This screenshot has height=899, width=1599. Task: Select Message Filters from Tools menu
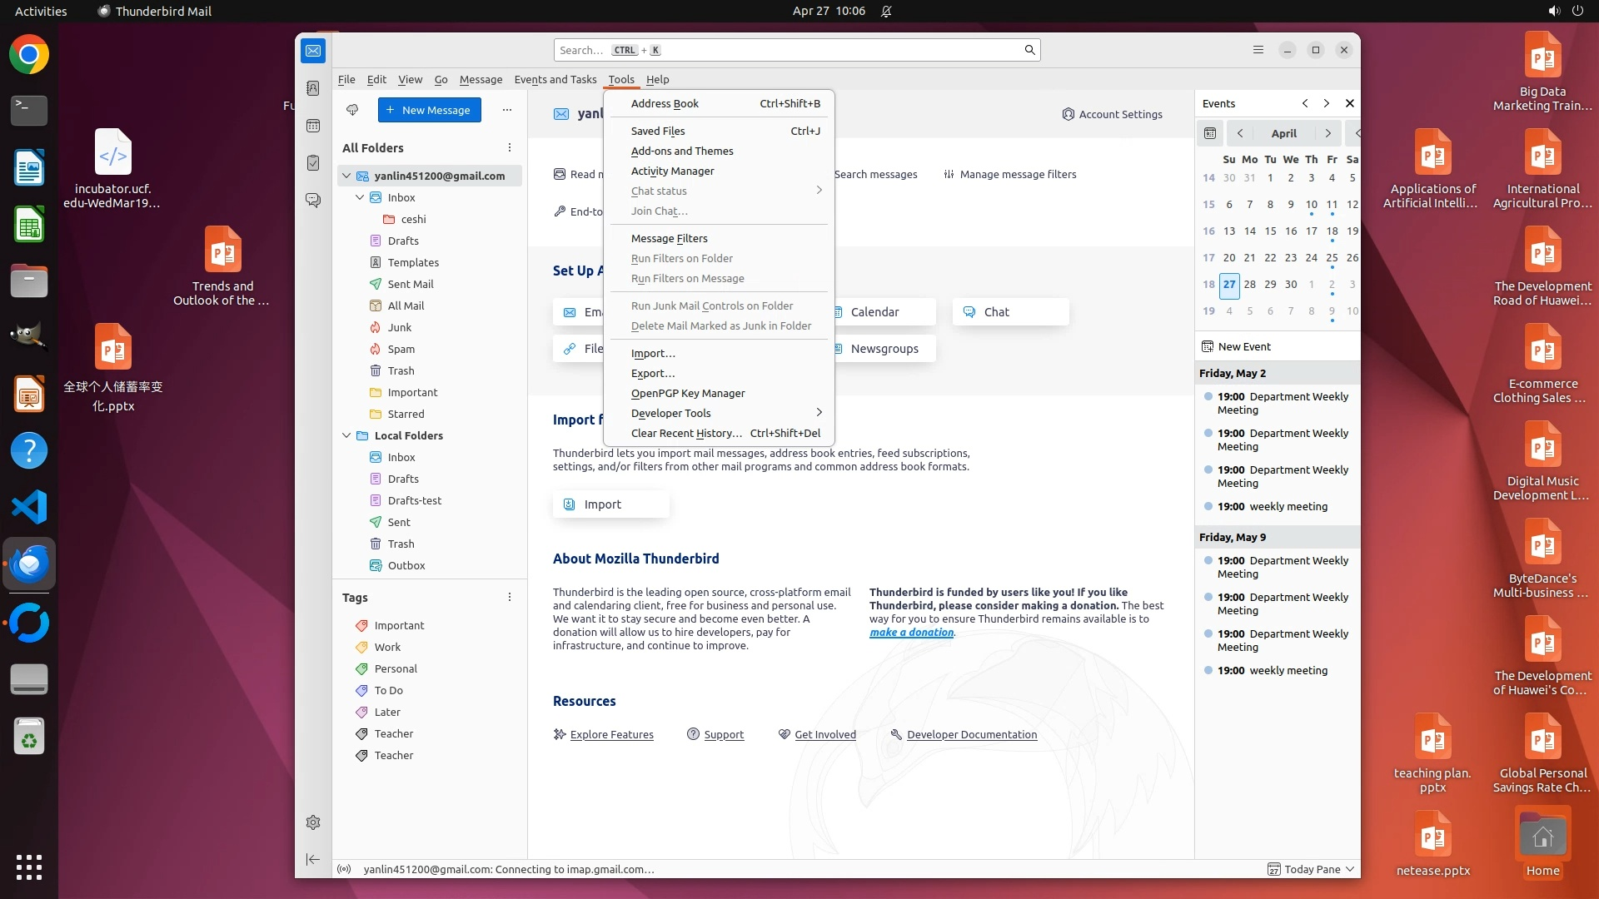670,238
